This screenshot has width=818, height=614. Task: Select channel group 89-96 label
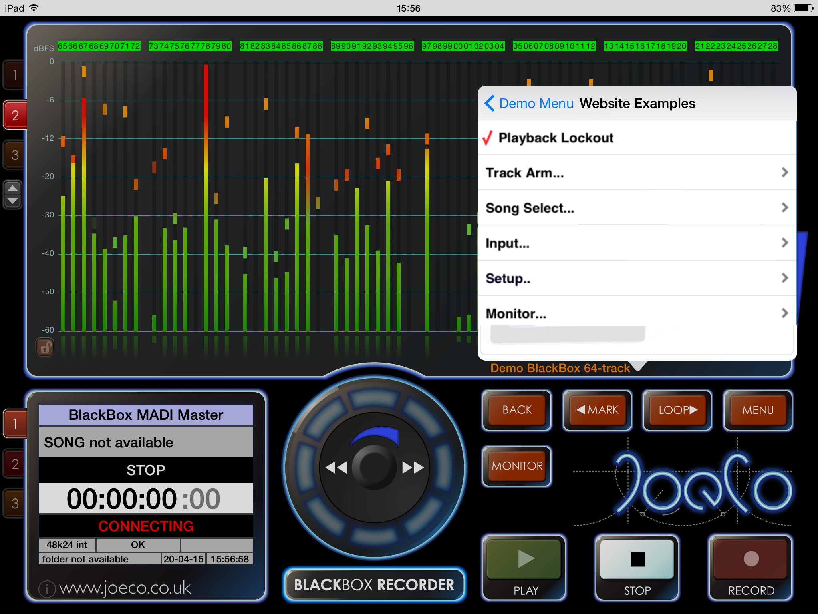coord(372,46)
